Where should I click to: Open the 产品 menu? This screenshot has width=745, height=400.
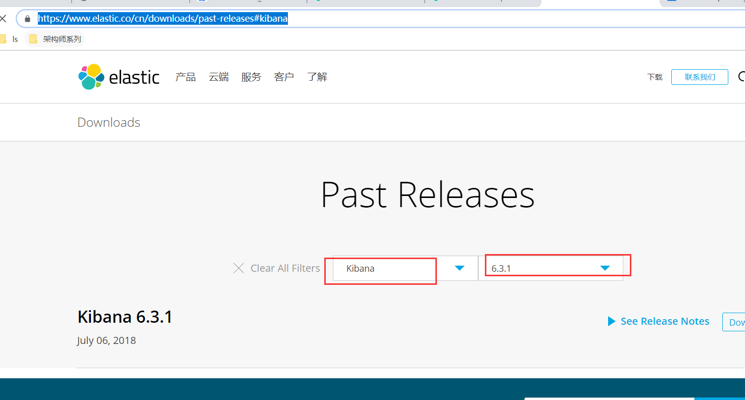[x=185, y=77]
